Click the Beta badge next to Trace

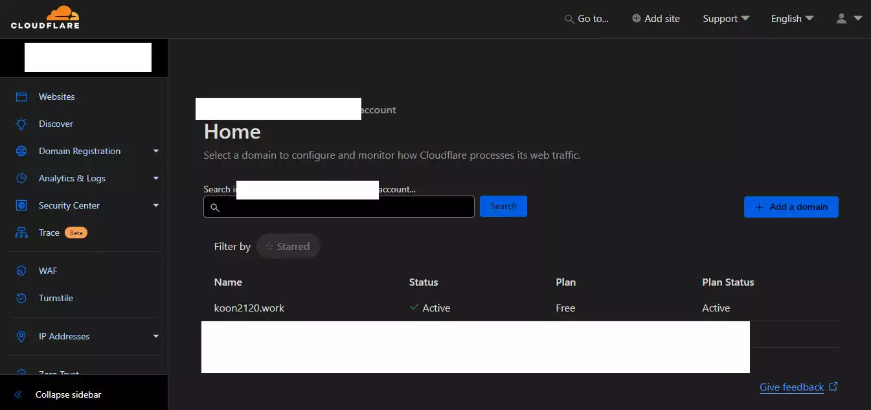(x=76, y=233)
